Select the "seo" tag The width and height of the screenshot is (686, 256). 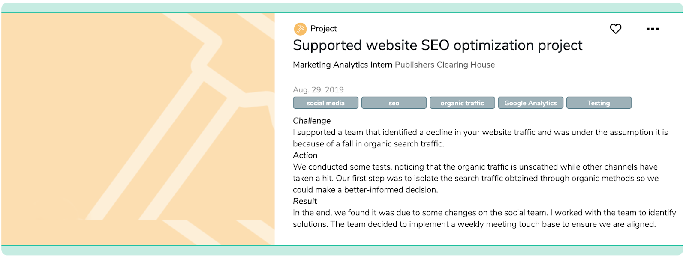[394, 103]
